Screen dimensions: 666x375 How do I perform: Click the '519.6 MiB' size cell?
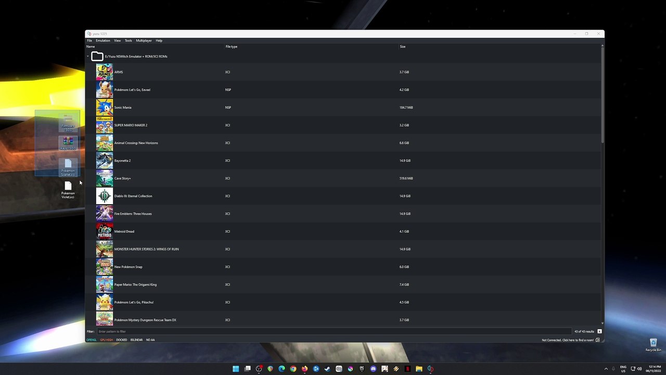406,178
